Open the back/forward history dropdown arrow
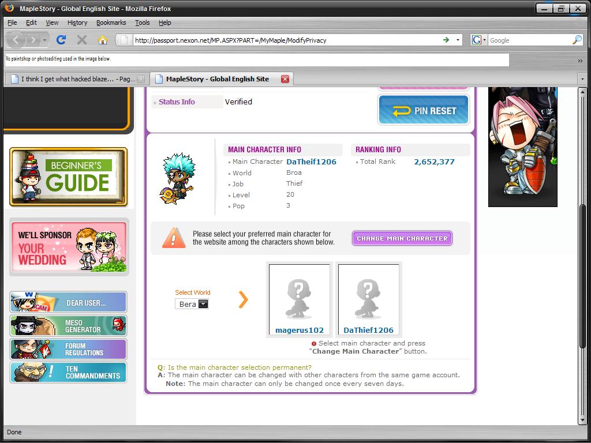591x443 pixels. point(44,40)
